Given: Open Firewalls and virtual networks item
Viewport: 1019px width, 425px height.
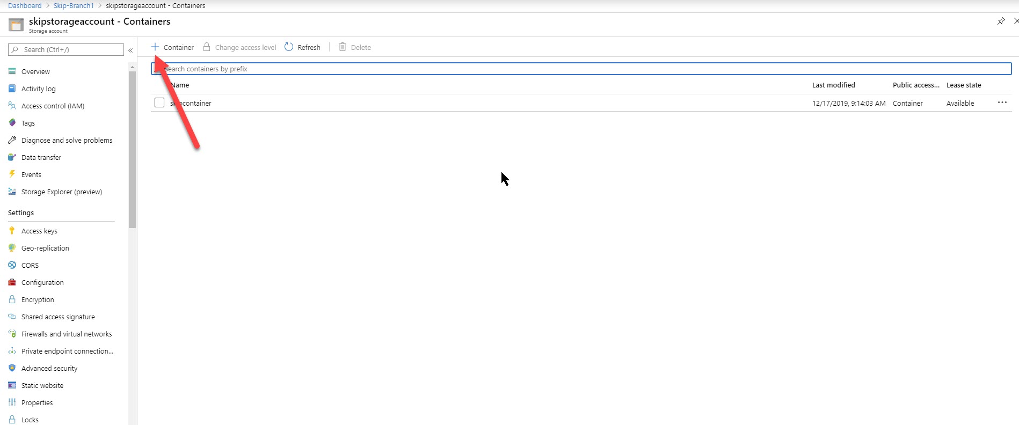Looking at the screenshot, I should pos(67,334).
